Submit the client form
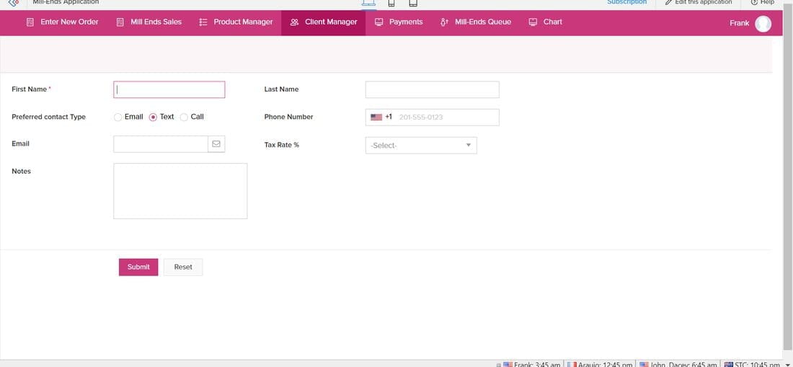793x367 pixels. point(138,267)
